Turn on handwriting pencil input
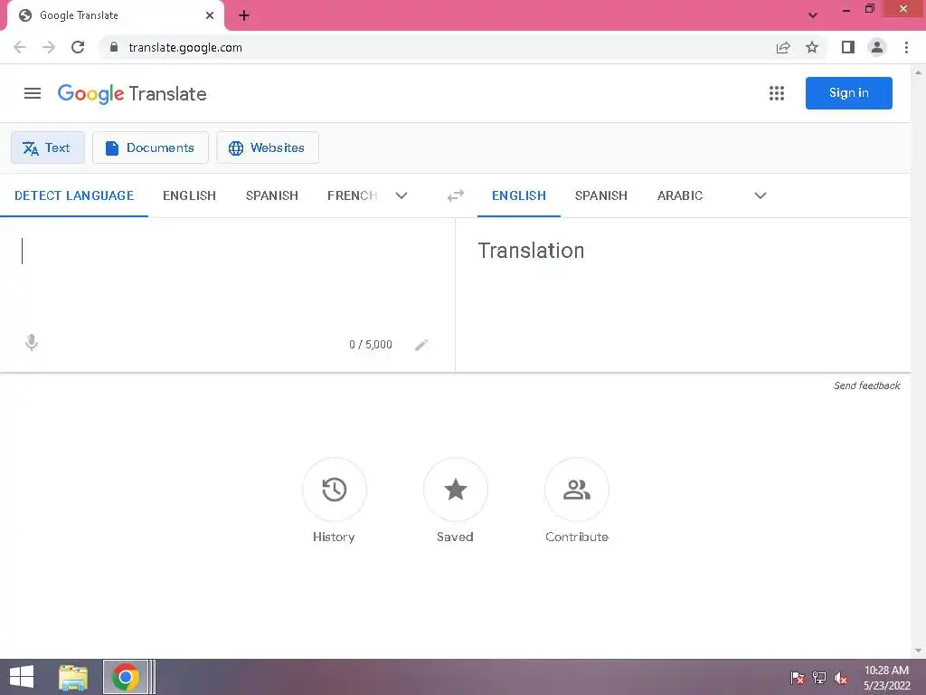The height and width of the screenshot is (695, 926). (x=421, y=345)
